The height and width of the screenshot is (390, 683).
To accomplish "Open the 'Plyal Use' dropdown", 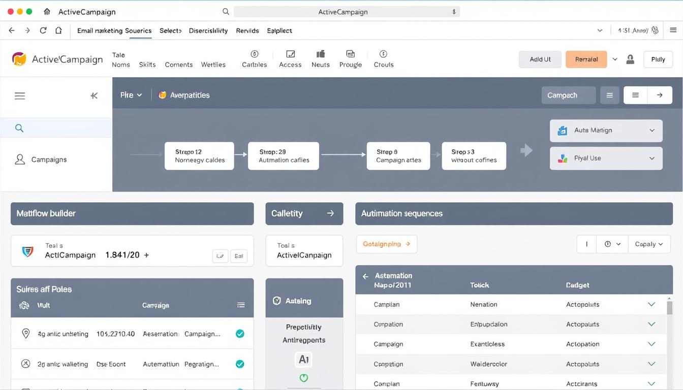I will tap(652, 158).
